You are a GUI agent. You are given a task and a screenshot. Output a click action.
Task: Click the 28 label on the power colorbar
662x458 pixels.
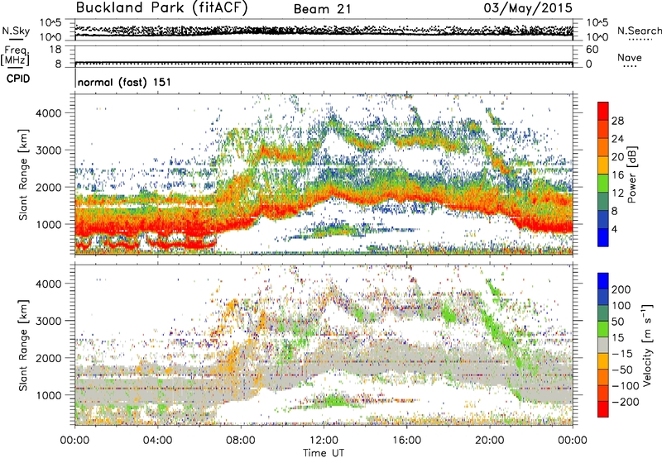coord(617,121)
